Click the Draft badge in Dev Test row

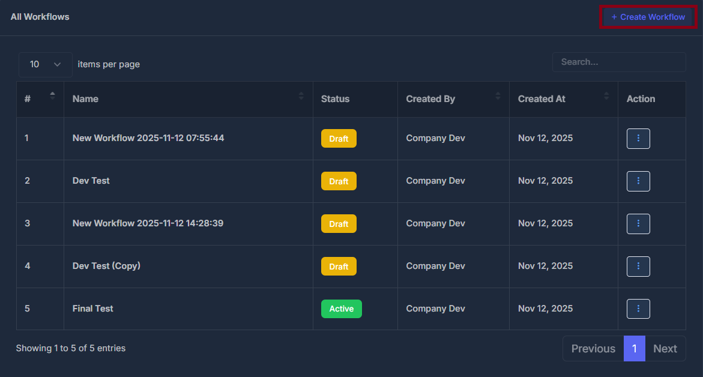[339, 181]
